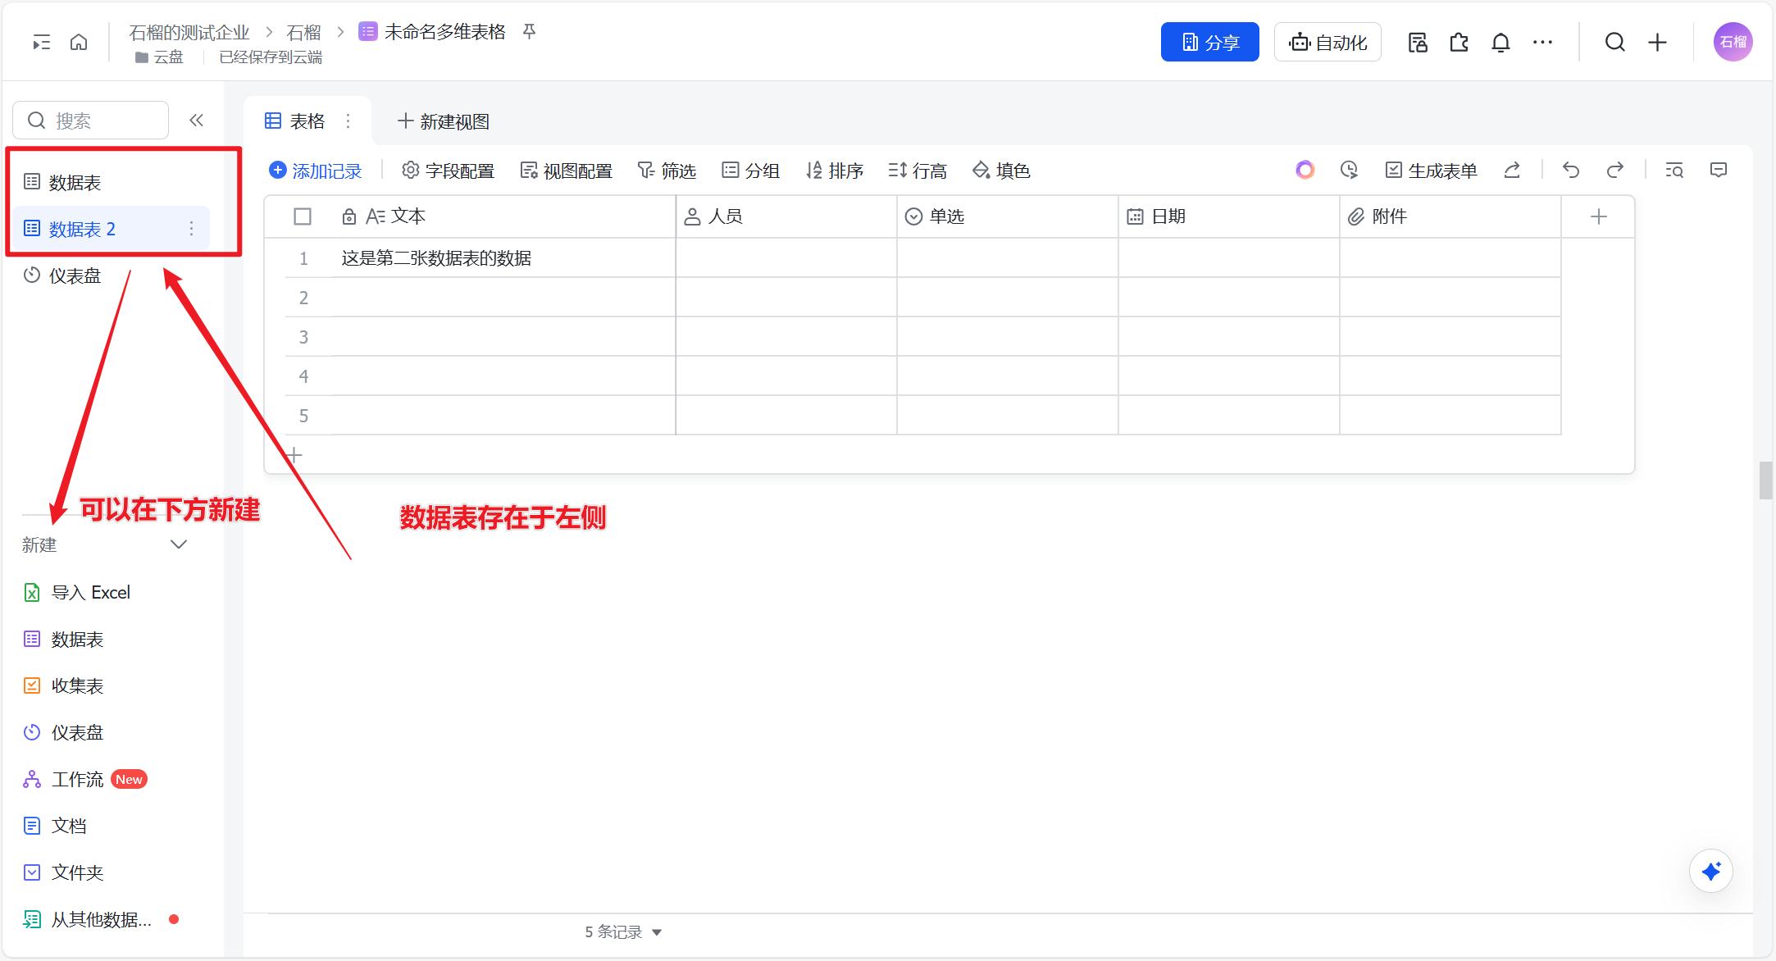
Task: Collapse the 新建 section chevron
Action: 178,544
